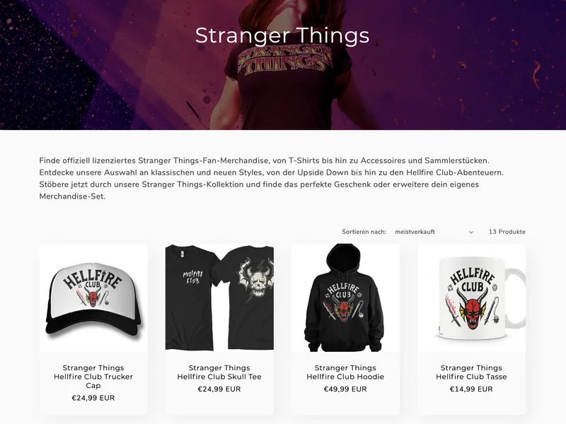Click 'Stranger Things Hellfire Club Tasse' title
Viewport: 566px width, 424px height.
(x=471, y=372)
